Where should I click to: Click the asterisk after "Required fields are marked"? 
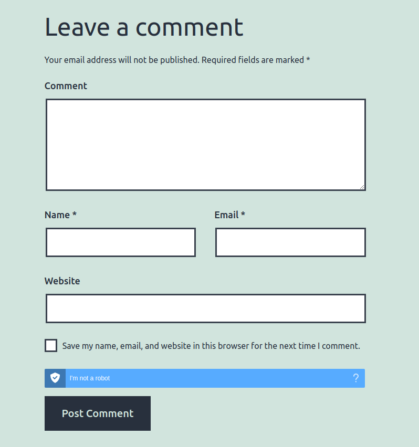click(x=308, y=59)
